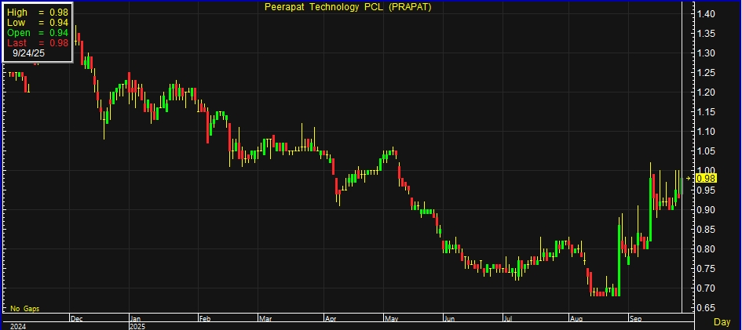Click the Open = 0.94 value in the data box
This screenshot has width=742, height=330.
tap(38, 33)
